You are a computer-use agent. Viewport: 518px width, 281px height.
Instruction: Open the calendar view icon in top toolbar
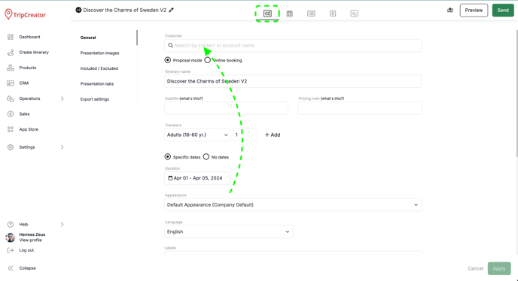(x=289, y=14)
